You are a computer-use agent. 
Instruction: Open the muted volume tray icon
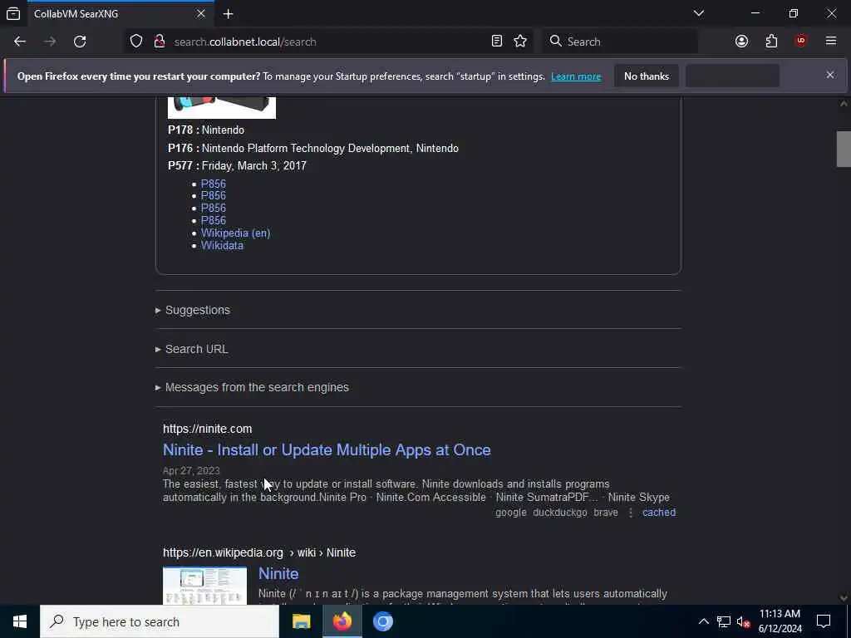coord(744,621)
